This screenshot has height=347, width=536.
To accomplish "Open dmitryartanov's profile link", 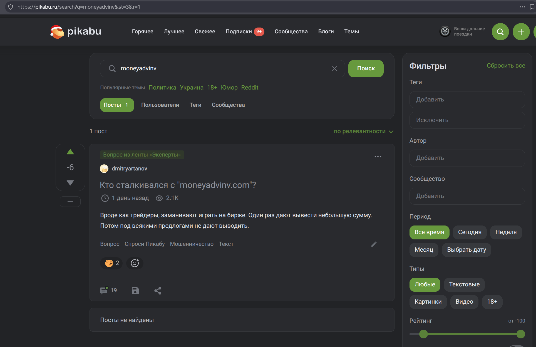I will pyautogui.click(x=129, y=169).
